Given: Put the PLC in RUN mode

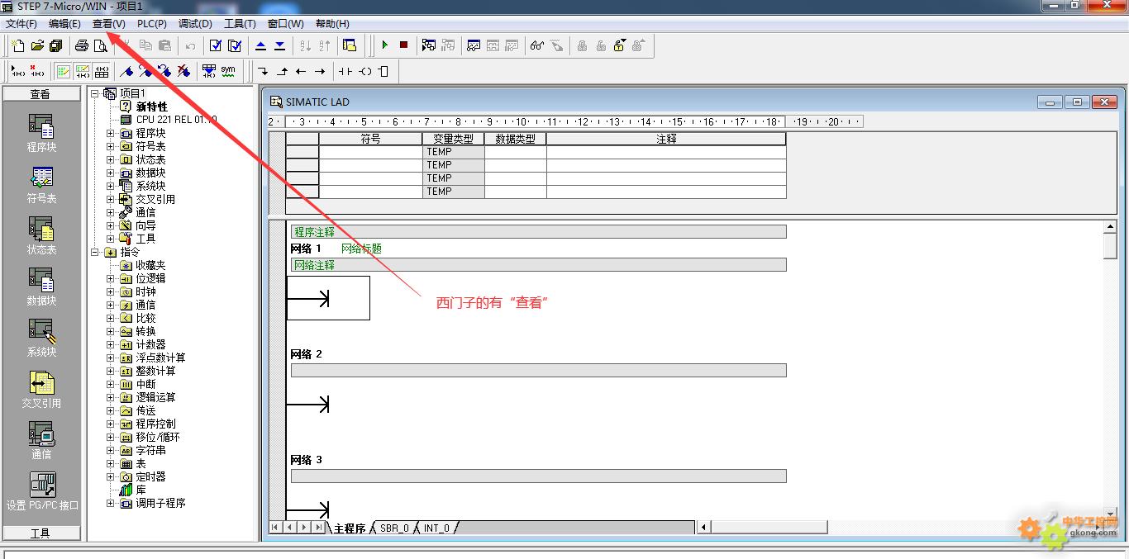Looking at the screenshot, I should coord(385,45).
